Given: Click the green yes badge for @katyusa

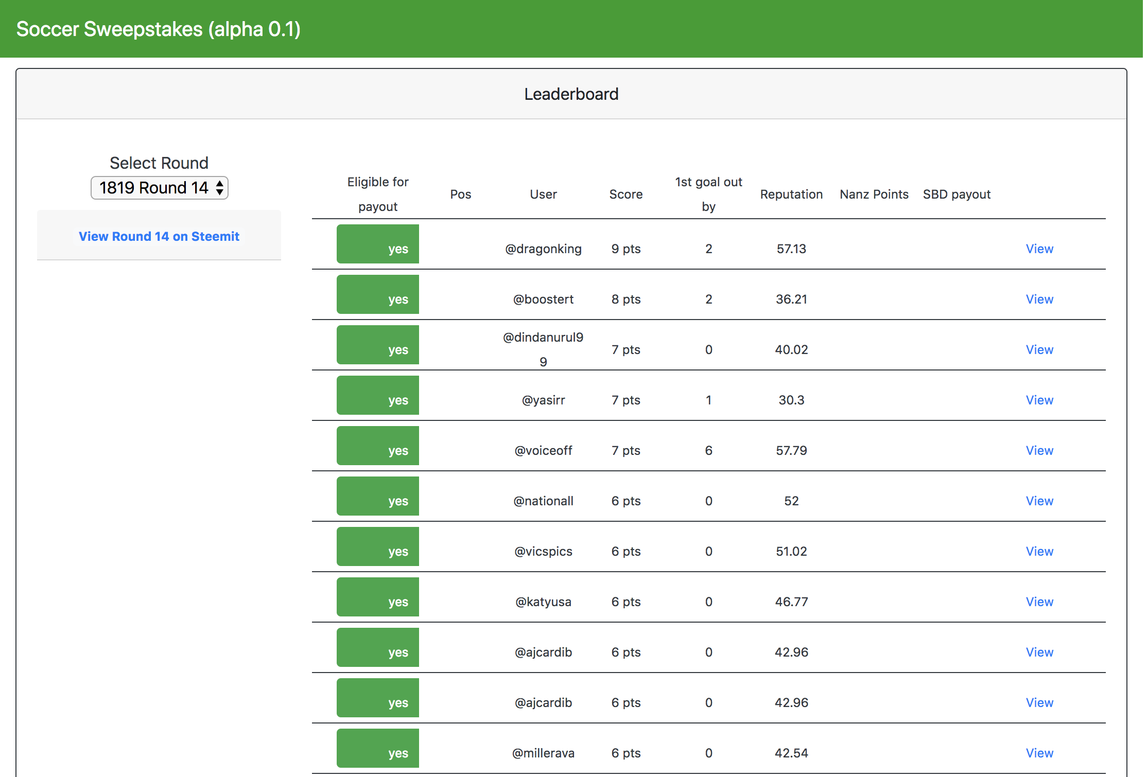Looking at the screenshot, I should 378,597.
